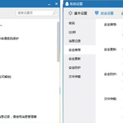Click the magnifier icon in the settings search box
The width and height of the screenshot is (123, 123).
(55, 13)
